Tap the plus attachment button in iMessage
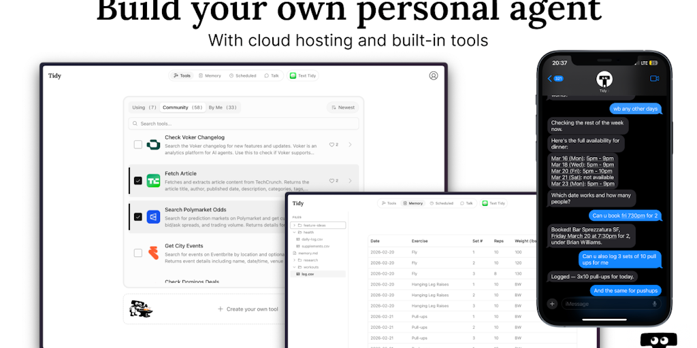Viewport: 697px width, 348px height. pos(552,304)
